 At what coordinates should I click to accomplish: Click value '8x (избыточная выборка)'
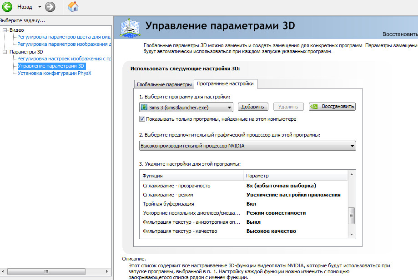[x=281, y=186]
